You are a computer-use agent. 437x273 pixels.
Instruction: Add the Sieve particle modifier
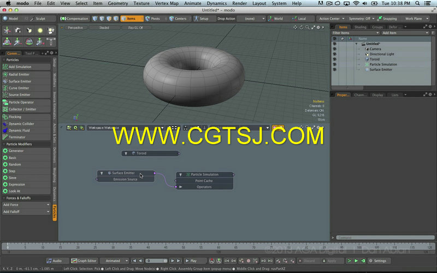26,178
